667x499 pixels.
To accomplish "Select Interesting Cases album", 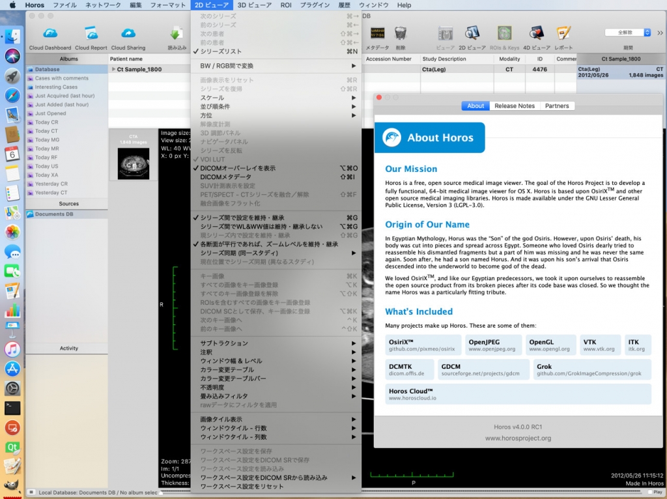I will [67, 87].
